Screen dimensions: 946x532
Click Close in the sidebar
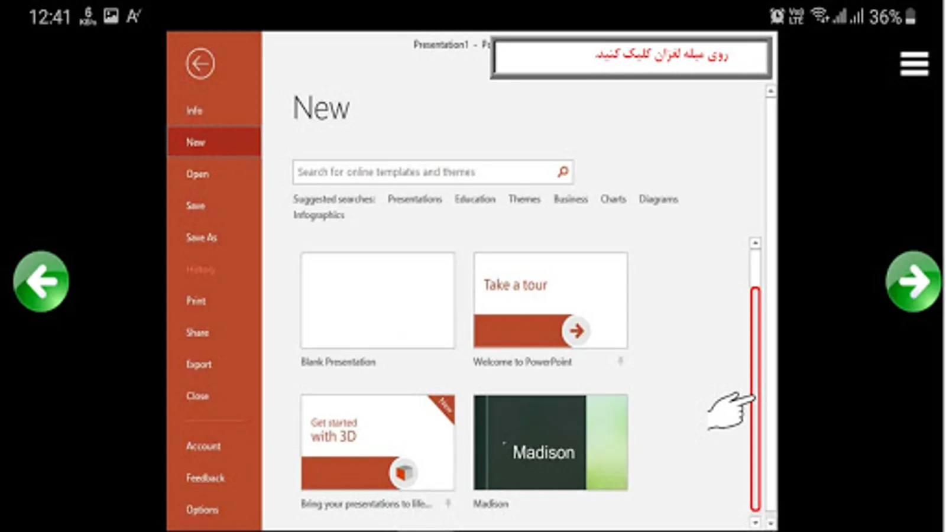(x=197, y=396)
